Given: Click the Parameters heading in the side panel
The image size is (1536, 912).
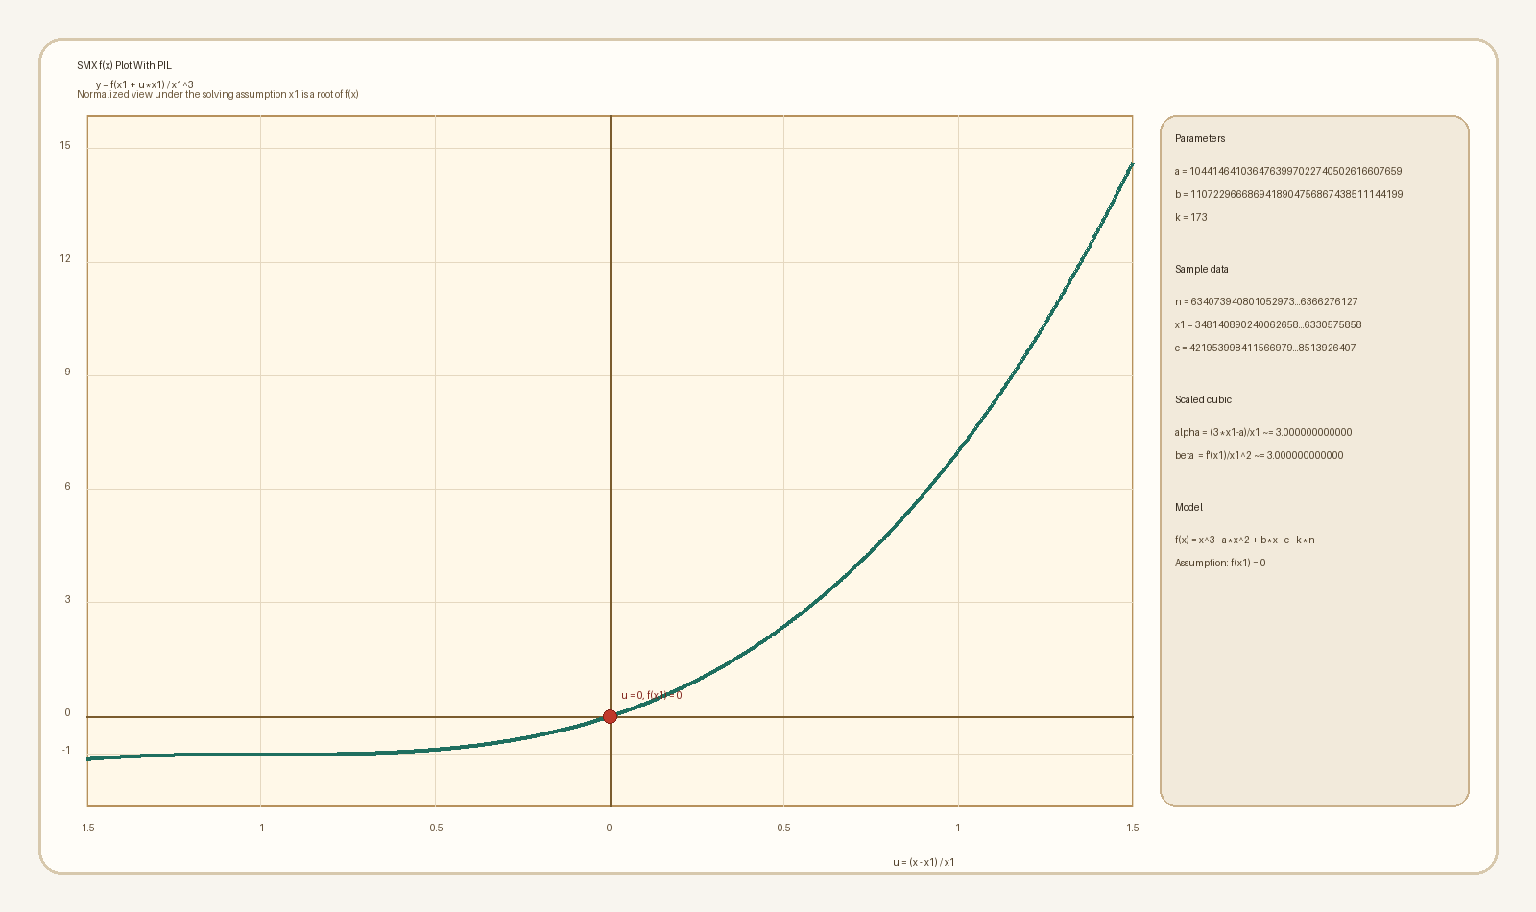Looking at the screenshot, I should click(x=1200, y=139).
